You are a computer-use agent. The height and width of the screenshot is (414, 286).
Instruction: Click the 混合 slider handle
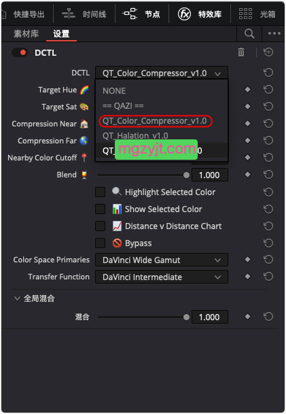[x=186, y=317]
